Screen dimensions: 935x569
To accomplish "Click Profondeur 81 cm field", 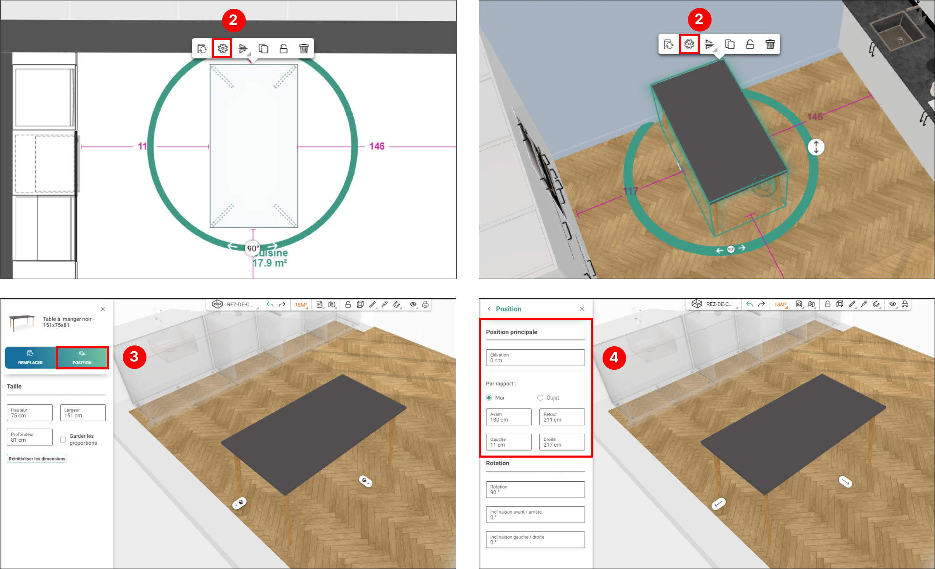I will point(29,437).
